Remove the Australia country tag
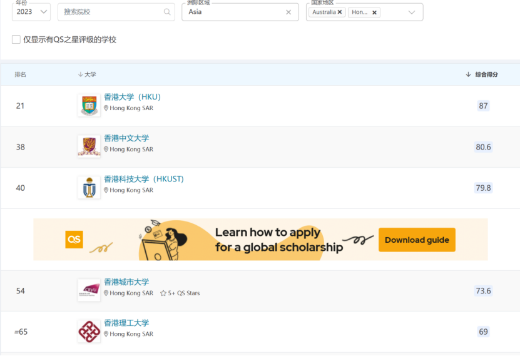The height and width of the screenshot is (356, 520). pos(340,12)
